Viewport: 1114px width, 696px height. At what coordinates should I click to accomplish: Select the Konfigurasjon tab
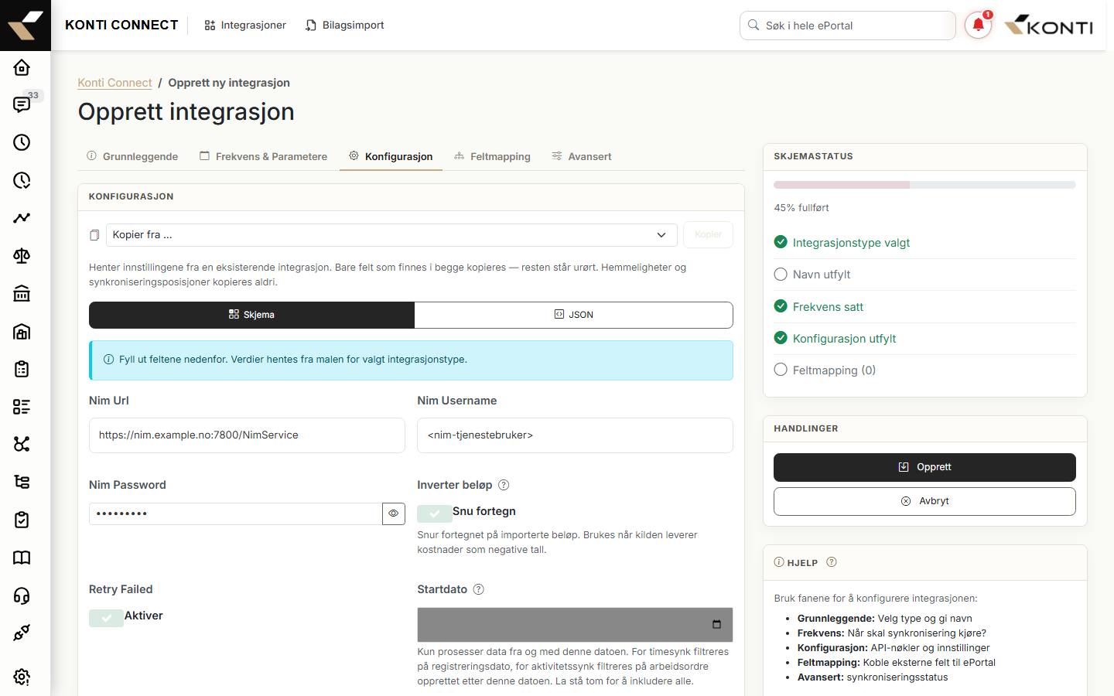point(391,156)
